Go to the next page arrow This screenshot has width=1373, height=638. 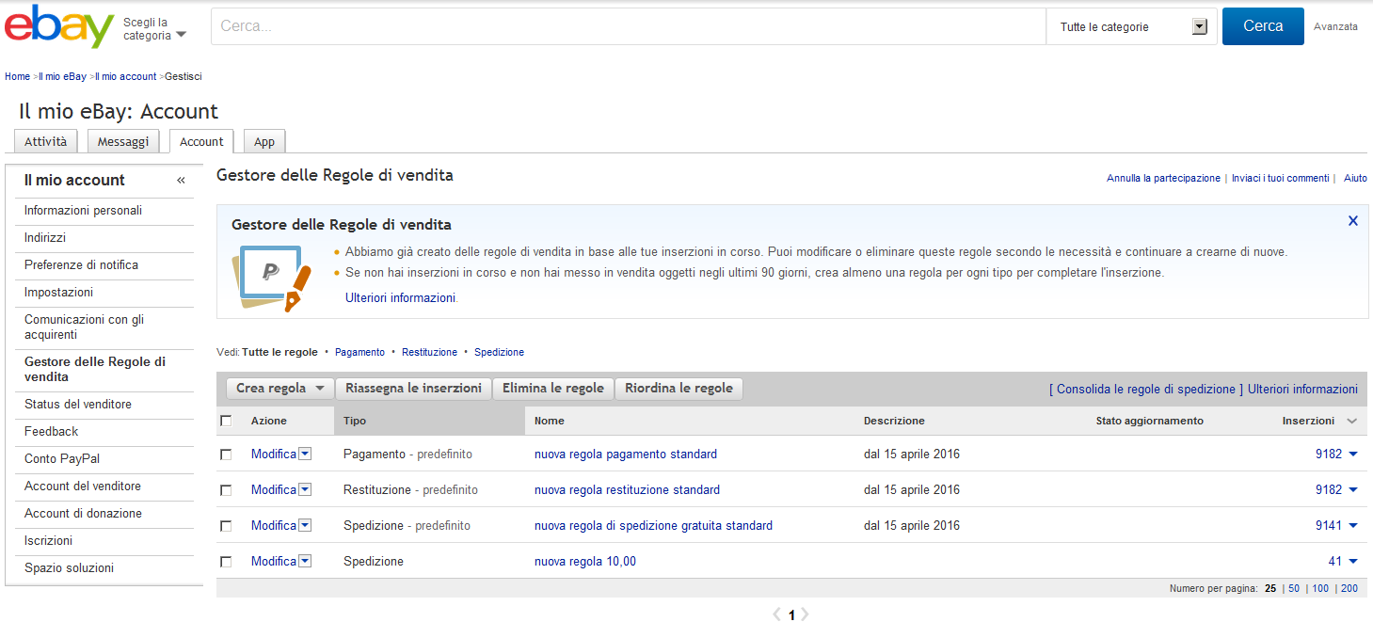[805, 614]
